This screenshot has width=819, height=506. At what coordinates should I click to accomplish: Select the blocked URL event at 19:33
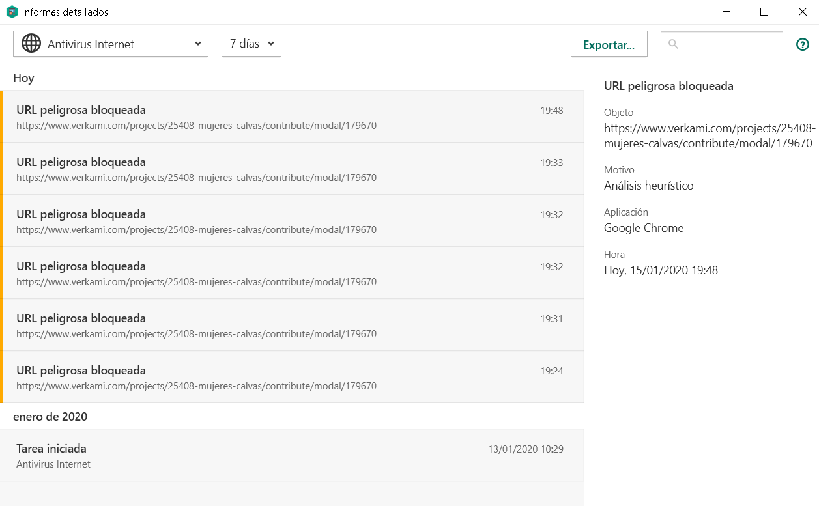292,169
